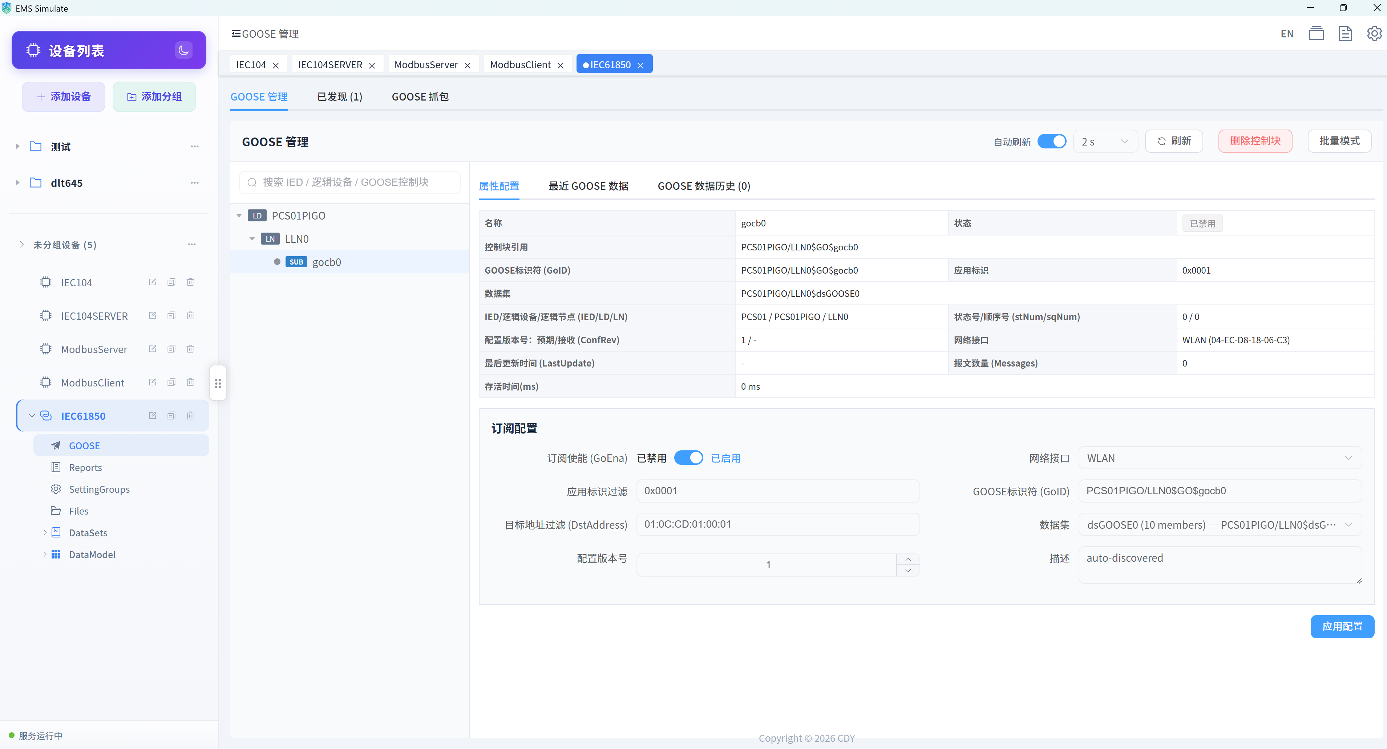Delete the ModbusClient device via trash icon
This screenshot has width=1387, height=749.
(190, 382)
